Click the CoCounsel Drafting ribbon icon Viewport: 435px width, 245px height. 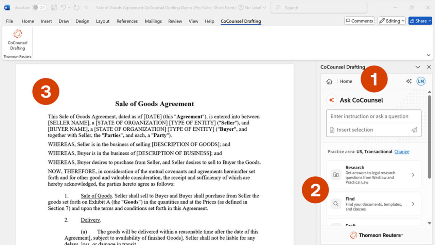tap(18, 40)
